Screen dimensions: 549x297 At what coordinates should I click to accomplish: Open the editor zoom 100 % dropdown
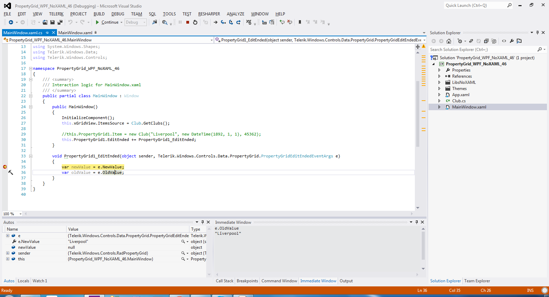pyautogui.click(x=20, y=214)
